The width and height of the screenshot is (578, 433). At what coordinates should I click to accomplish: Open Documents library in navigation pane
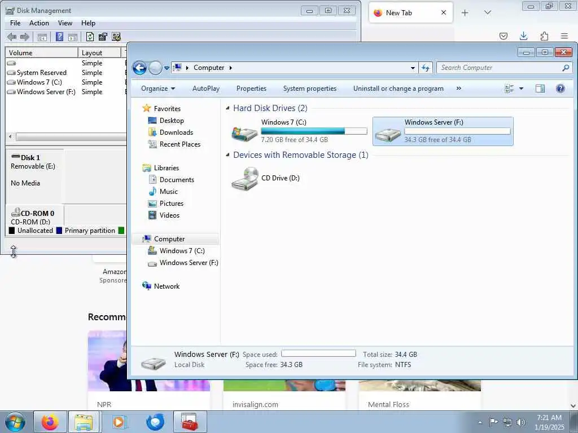(x=177, y=179)
